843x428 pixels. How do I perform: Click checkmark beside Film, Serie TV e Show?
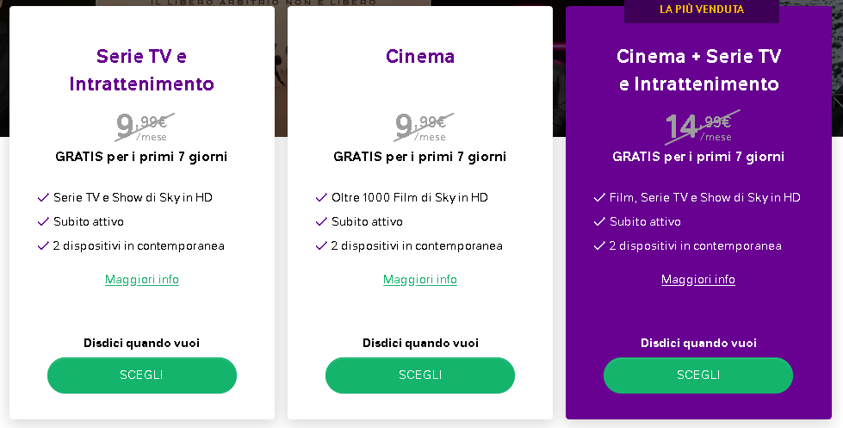click(x=599, y=198)
